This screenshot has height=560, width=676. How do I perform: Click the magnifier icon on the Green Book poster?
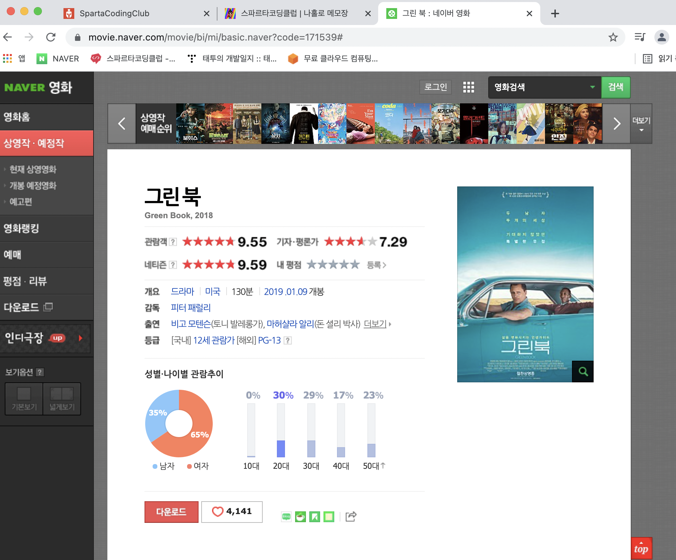point(583,372)
